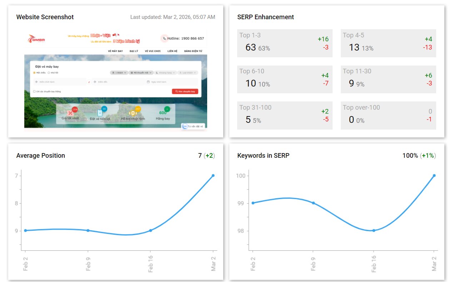Image resolution: width=449 pixels, height=282 pixels.
Task: Open the 'VÉ MÁY BAY' menu item
Action: pyautogui.click(x=115, y=51)
